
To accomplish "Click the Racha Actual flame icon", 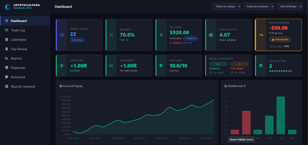I will (x=261, y=66).
